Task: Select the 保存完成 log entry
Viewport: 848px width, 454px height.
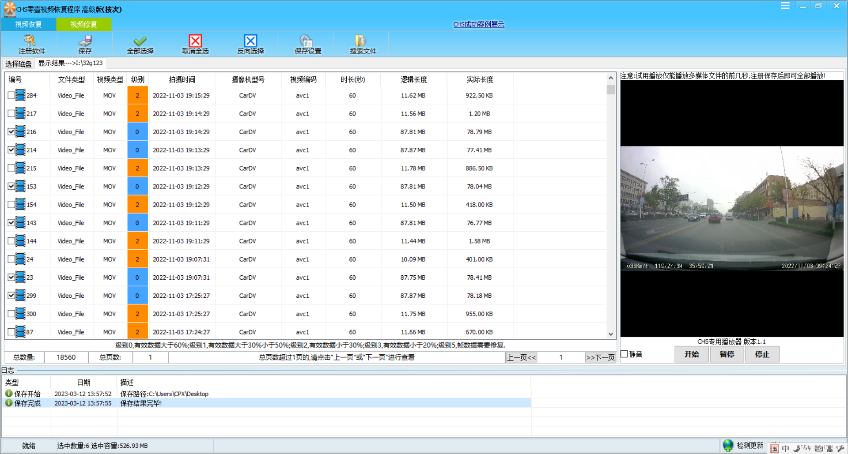Action: (266, 403)
